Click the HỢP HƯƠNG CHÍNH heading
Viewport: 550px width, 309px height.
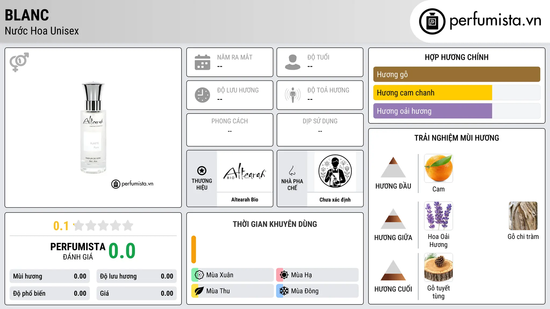457,57
